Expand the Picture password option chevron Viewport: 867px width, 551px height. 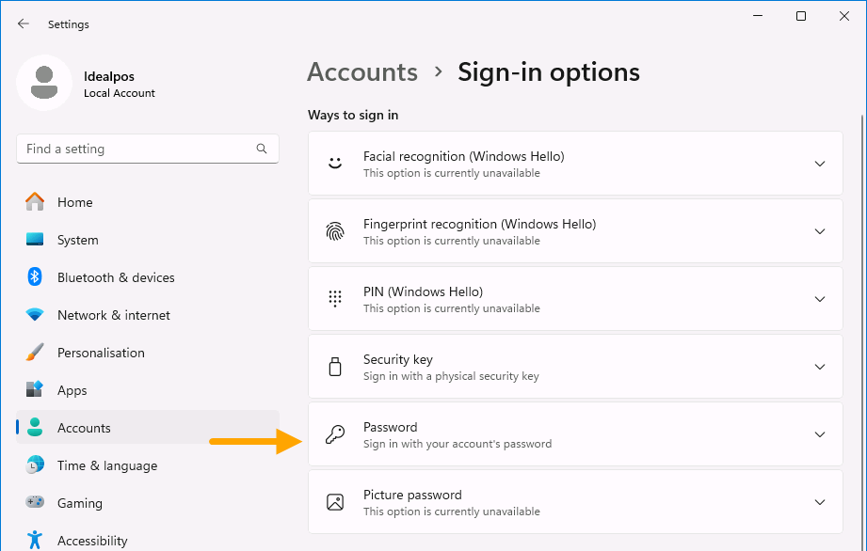pyautogui.click(x=819, y=502)
